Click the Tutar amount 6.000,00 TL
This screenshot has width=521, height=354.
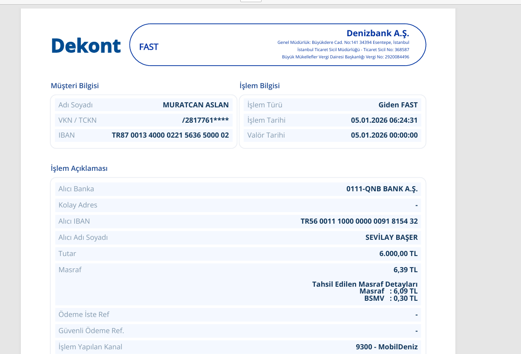(398, 253)
